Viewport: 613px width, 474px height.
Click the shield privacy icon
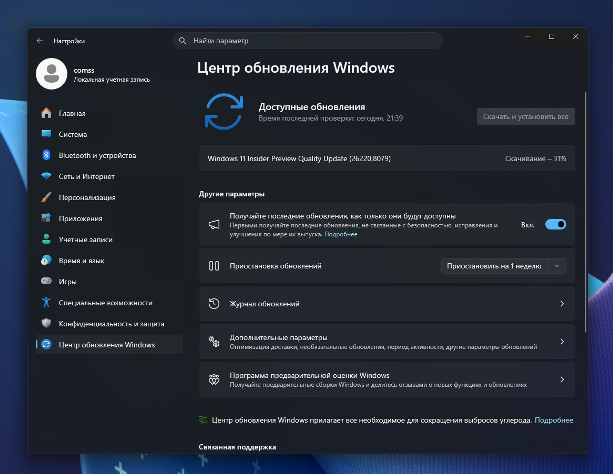[46, 323]
